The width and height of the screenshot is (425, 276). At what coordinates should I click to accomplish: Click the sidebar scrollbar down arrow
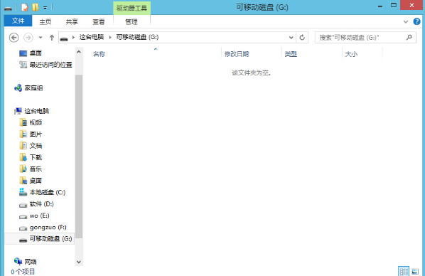[x=79, y=262]
